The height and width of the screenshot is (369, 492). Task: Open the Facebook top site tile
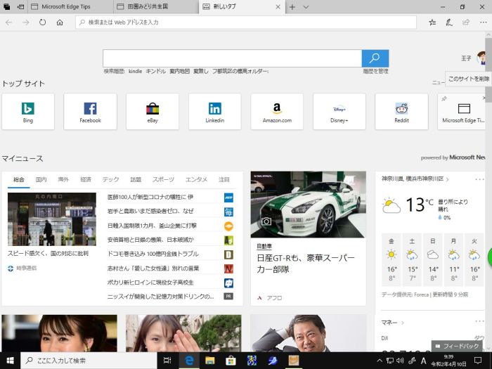point(90,111)
